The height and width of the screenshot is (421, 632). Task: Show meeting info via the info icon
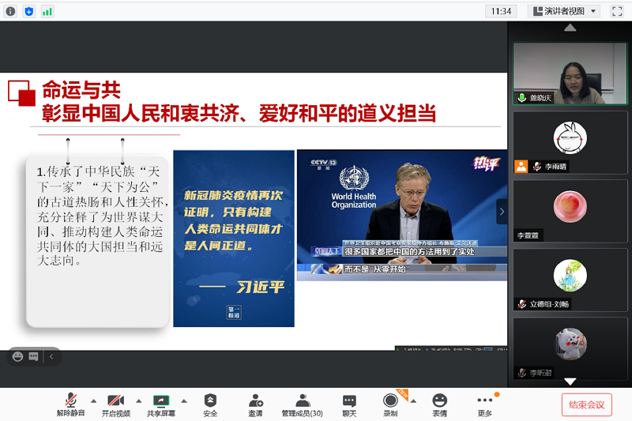[x=10, y=11]
